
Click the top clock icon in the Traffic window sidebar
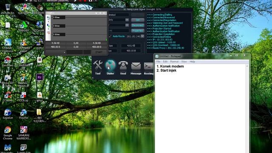48,18
